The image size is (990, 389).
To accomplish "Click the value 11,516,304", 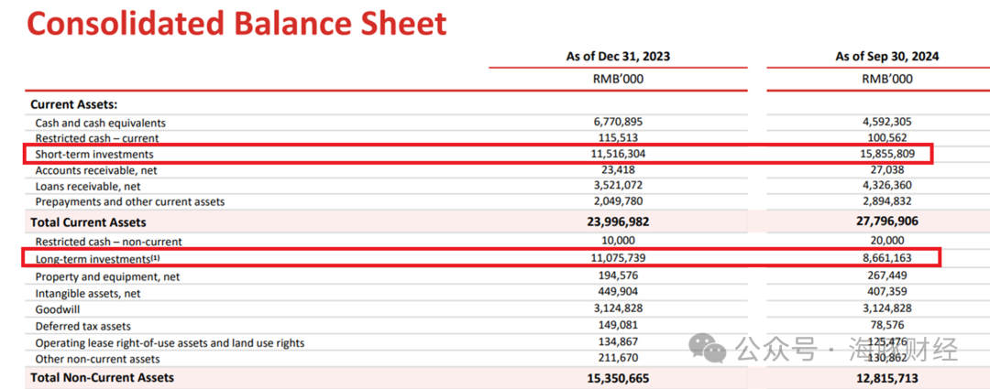I will point(618,153).
